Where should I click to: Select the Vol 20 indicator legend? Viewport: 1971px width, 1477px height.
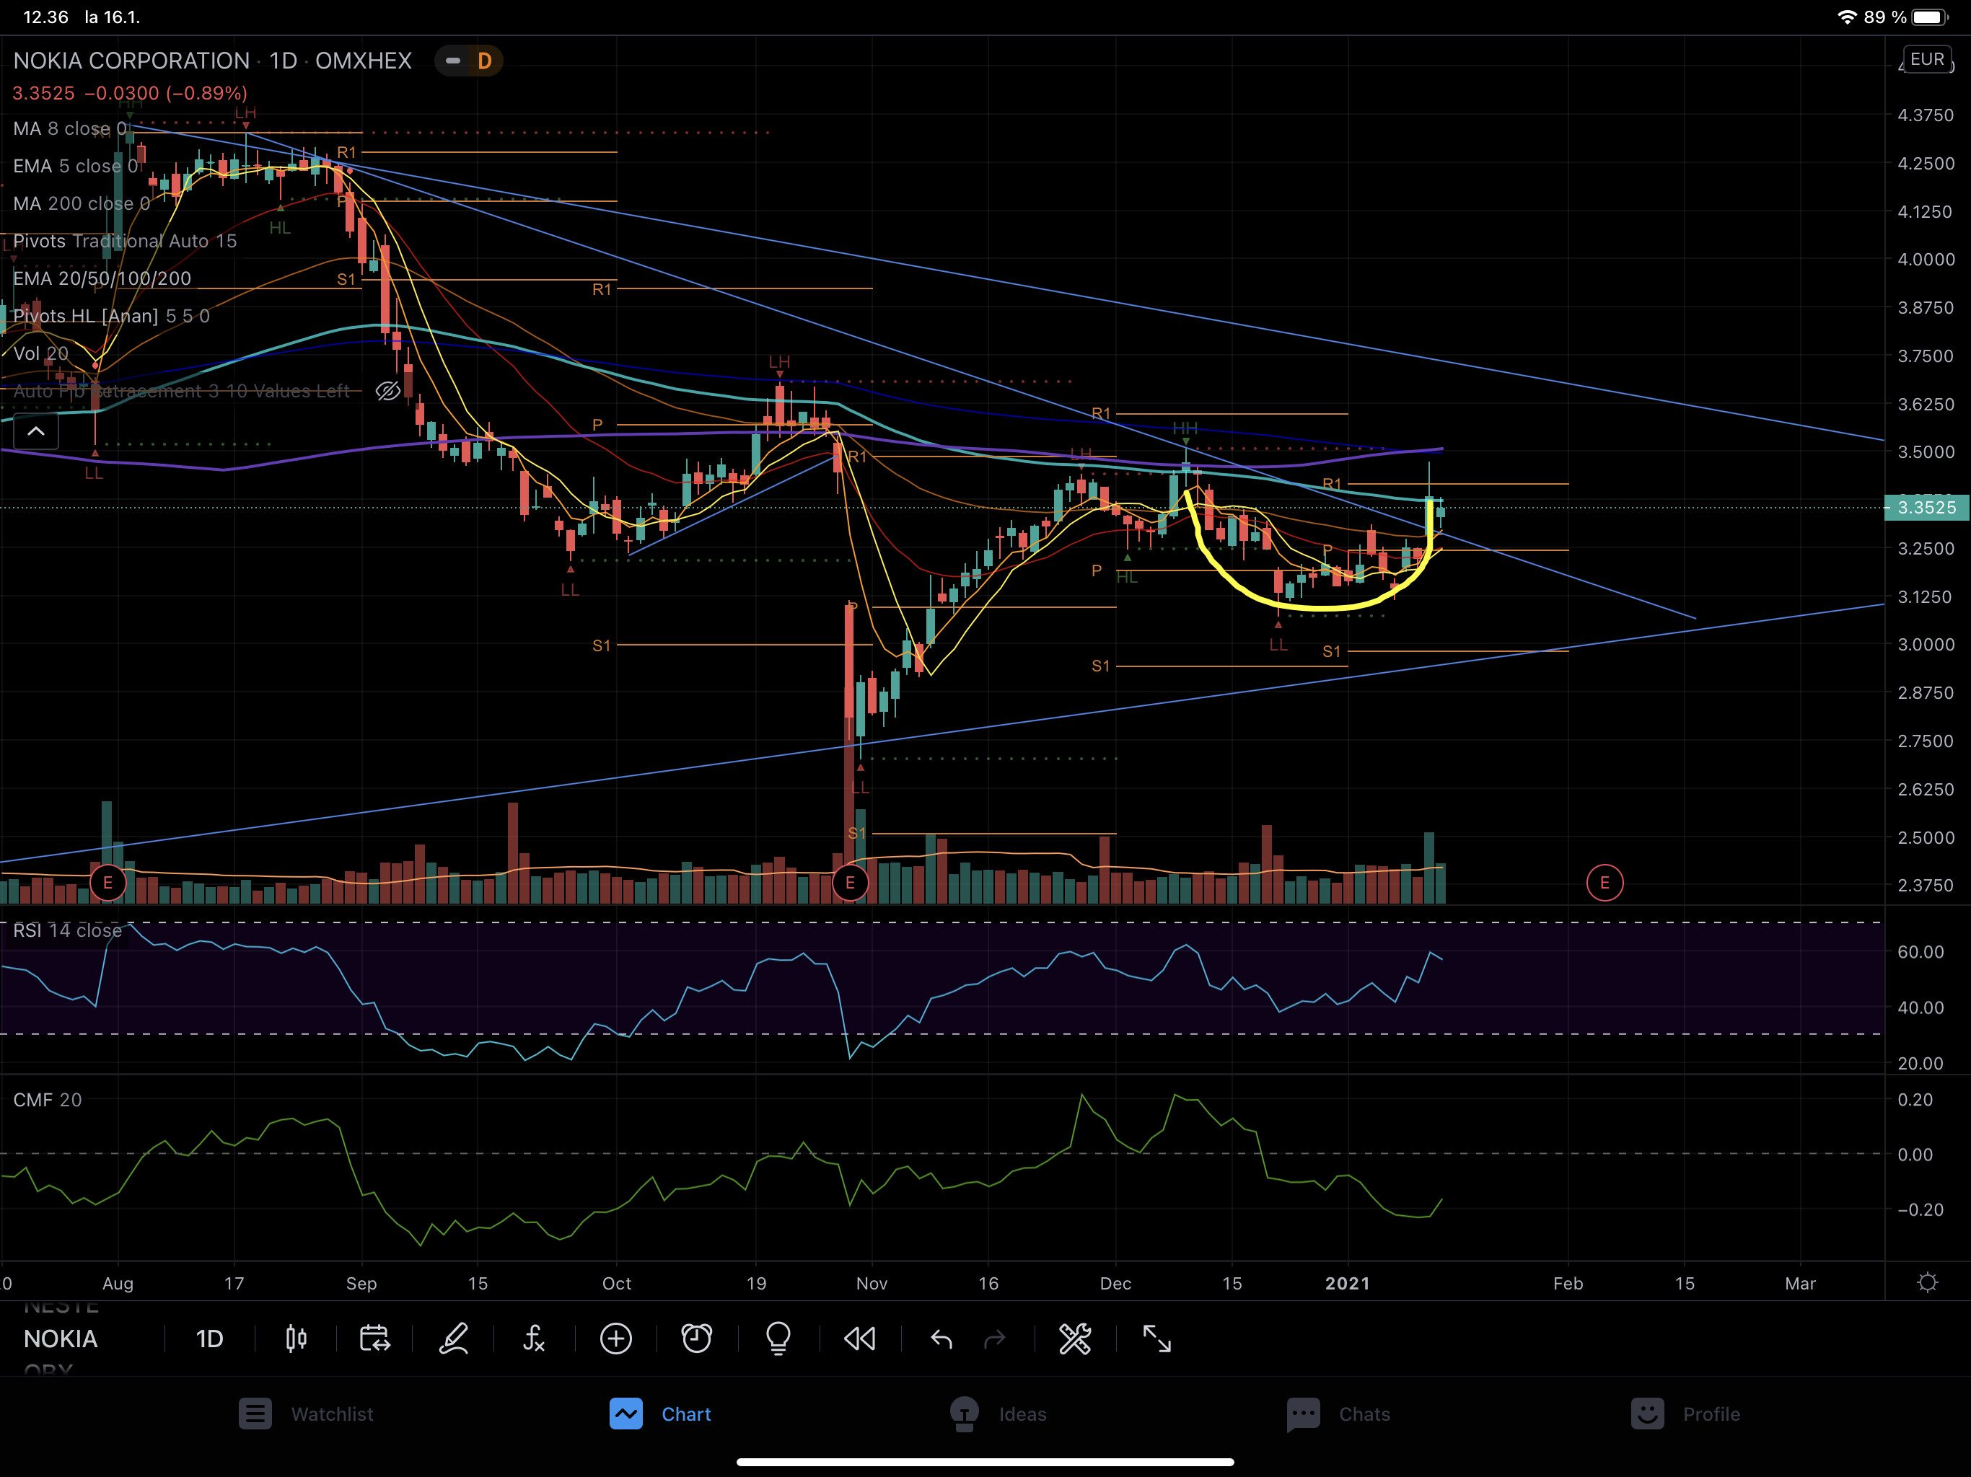40,353
